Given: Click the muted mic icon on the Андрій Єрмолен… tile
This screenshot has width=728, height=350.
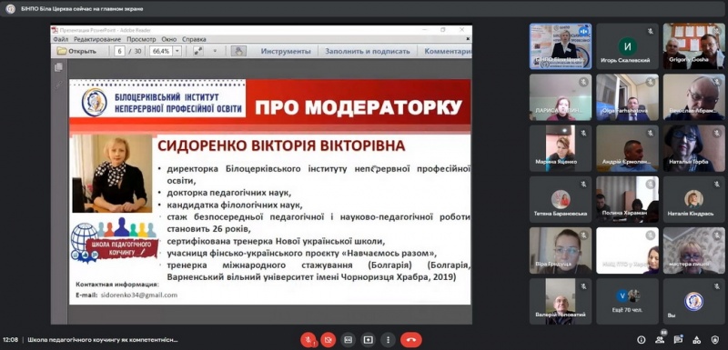Looking at the screenshot, I should (651, 133).
